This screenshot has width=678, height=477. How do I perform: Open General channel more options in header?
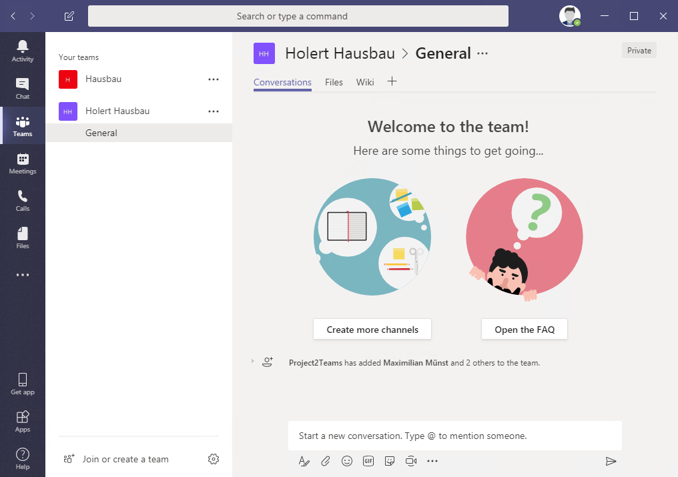(x=482, y=53)
